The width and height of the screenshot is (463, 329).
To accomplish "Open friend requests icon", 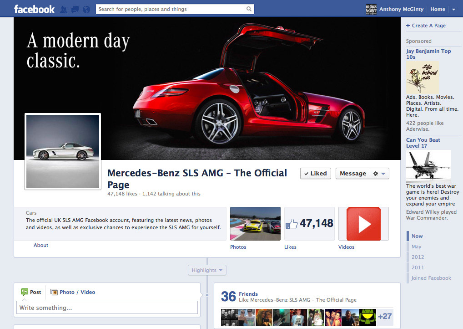I will pyautogui.click(x=64, y=10).
